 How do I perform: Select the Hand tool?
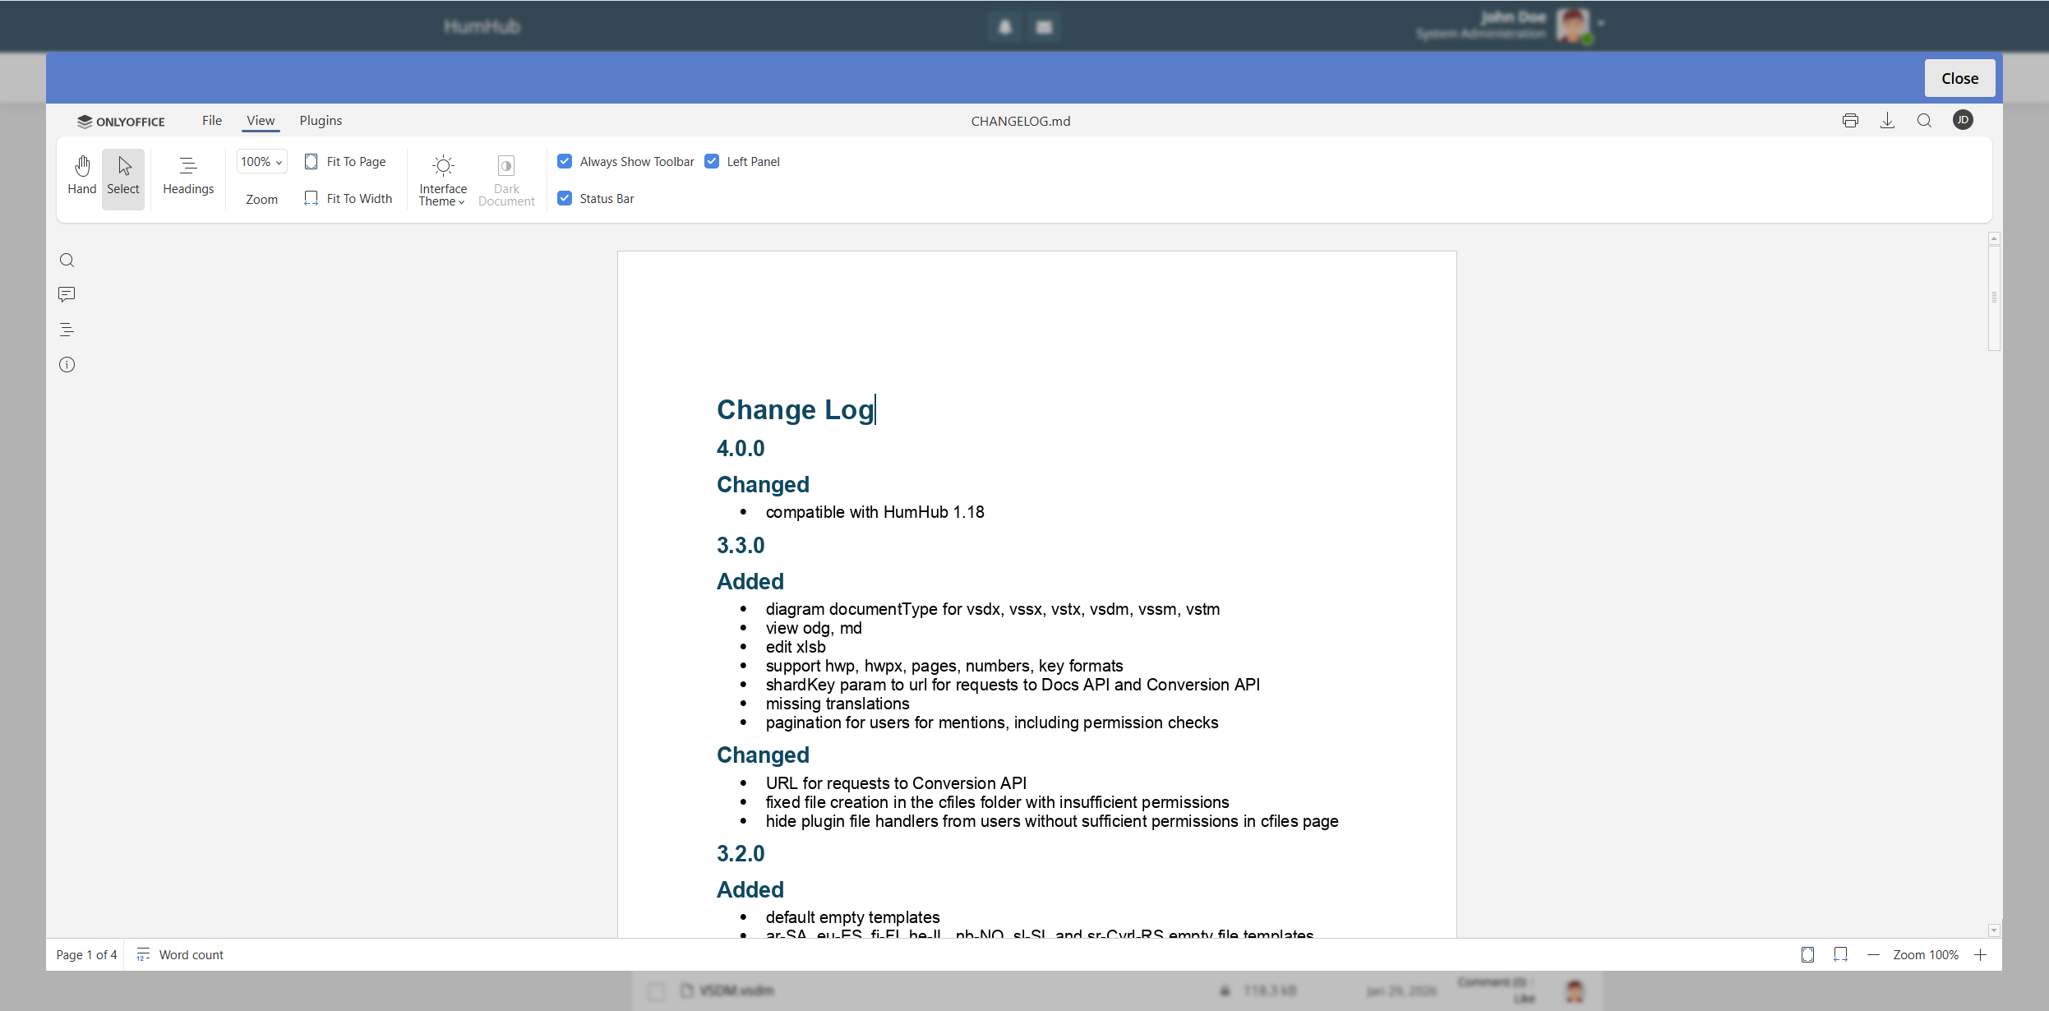pyautogui.click(x=82, y=177)
